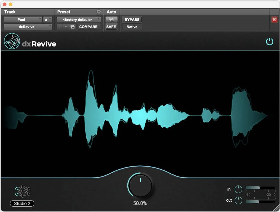The height and width of the screenshot is (212, 280).
Task: Click the Studio 2 model button
Action: point(22,204)
